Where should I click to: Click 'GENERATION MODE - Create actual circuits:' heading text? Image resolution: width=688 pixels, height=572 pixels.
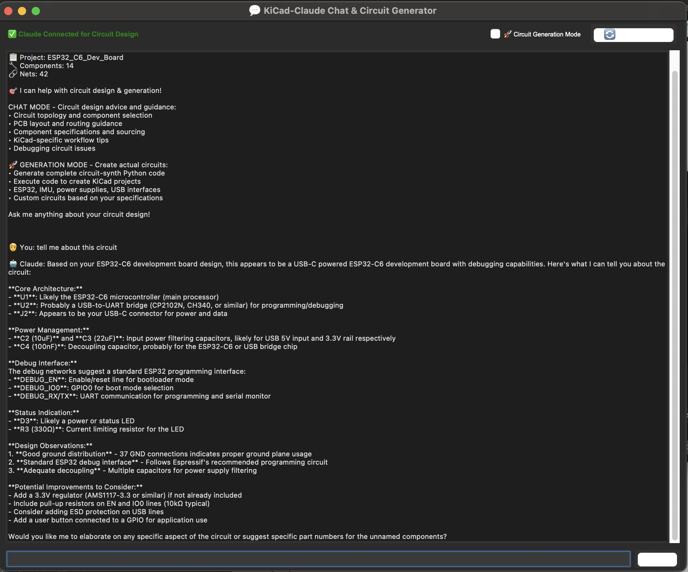[x=94, y=165]
